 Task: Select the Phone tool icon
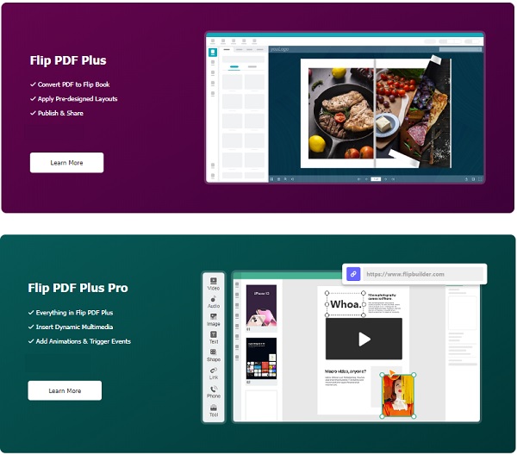coord(214,389)
